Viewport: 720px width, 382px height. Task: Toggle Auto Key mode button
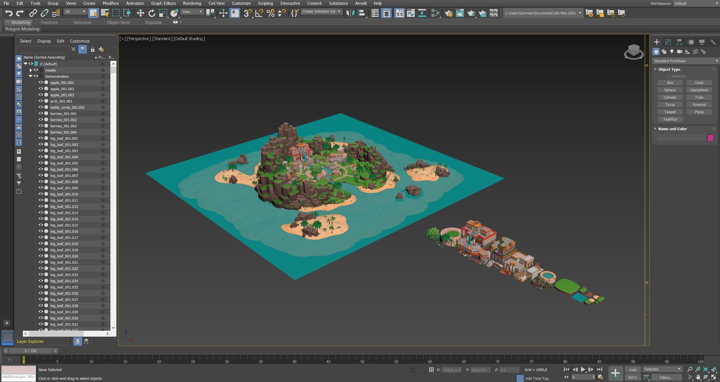pyautogui.click(x=633, y=370)
